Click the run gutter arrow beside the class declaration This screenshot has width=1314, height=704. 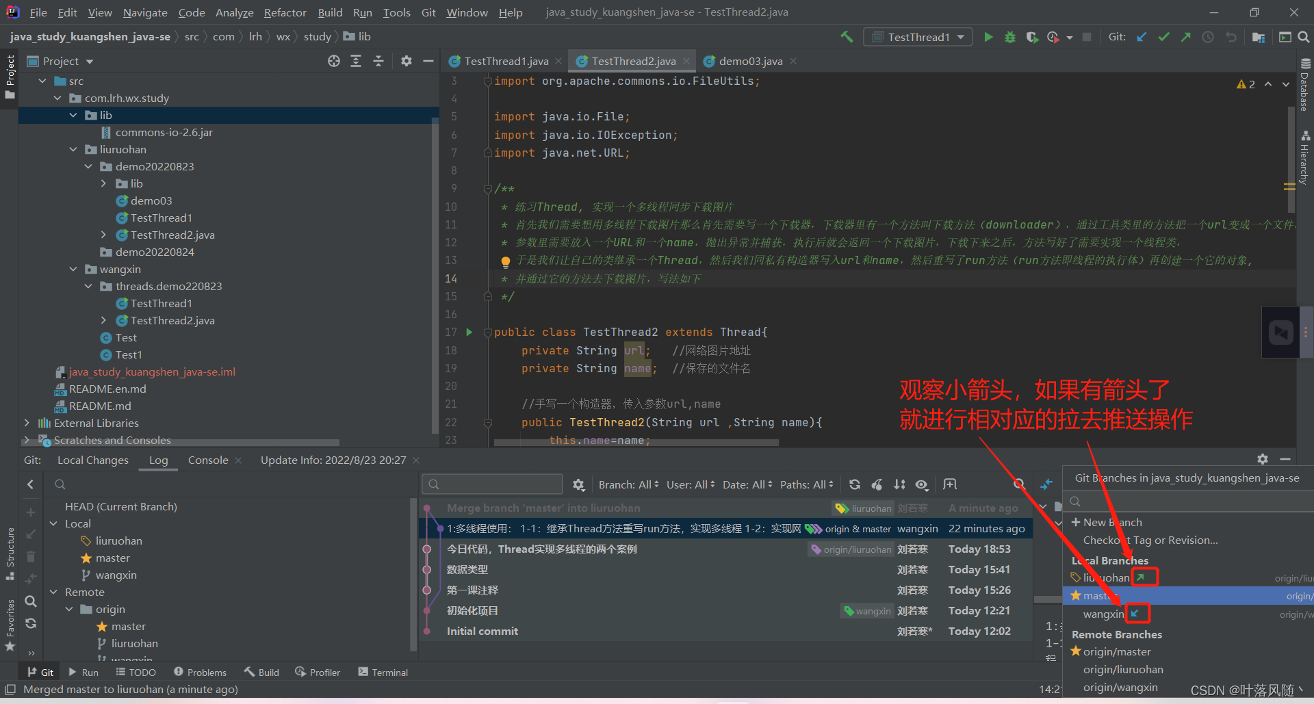tap(469, 332)
